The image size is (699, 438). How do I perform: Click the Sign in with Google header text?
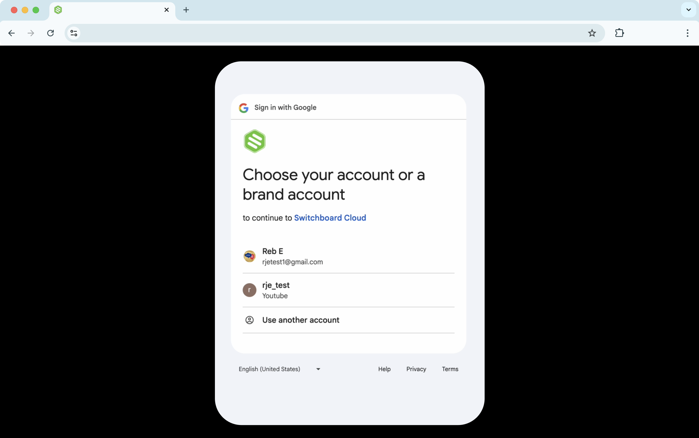tap(285, 107)
